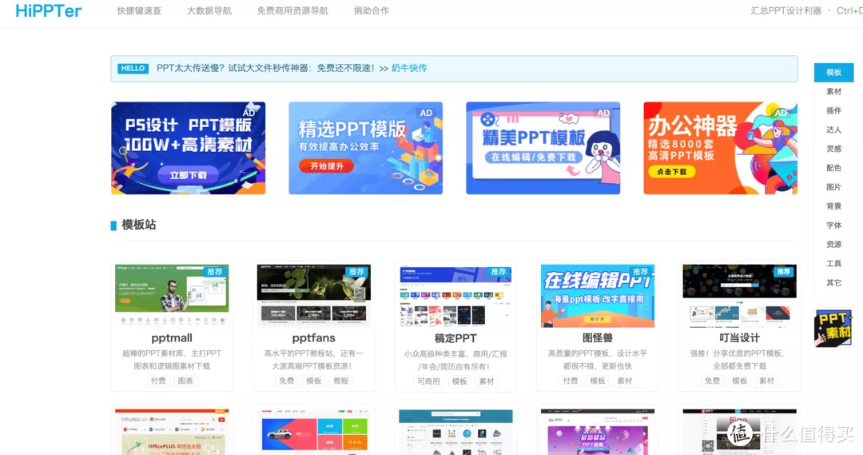Click 立即下载 button on first ad
This screenshot has width=863, height=455.
point(188,175)
